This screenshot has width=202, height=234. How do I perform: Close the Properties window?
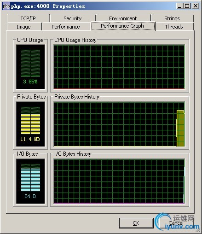196,6
